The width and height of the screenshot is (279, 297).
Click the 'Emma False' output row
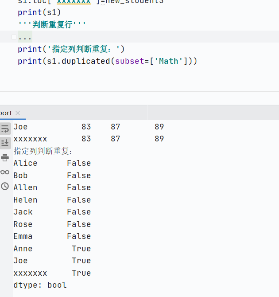tap(52, 236)
